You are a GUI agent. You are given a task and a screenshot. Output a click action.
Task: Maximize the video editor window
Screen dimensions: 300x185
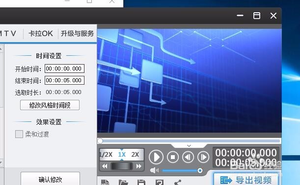click(257, 16)
